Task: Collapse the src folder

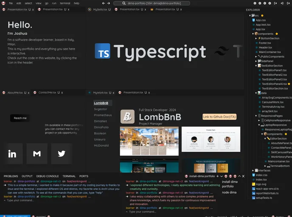Action: pyautogui.click(x=250, y=16)
